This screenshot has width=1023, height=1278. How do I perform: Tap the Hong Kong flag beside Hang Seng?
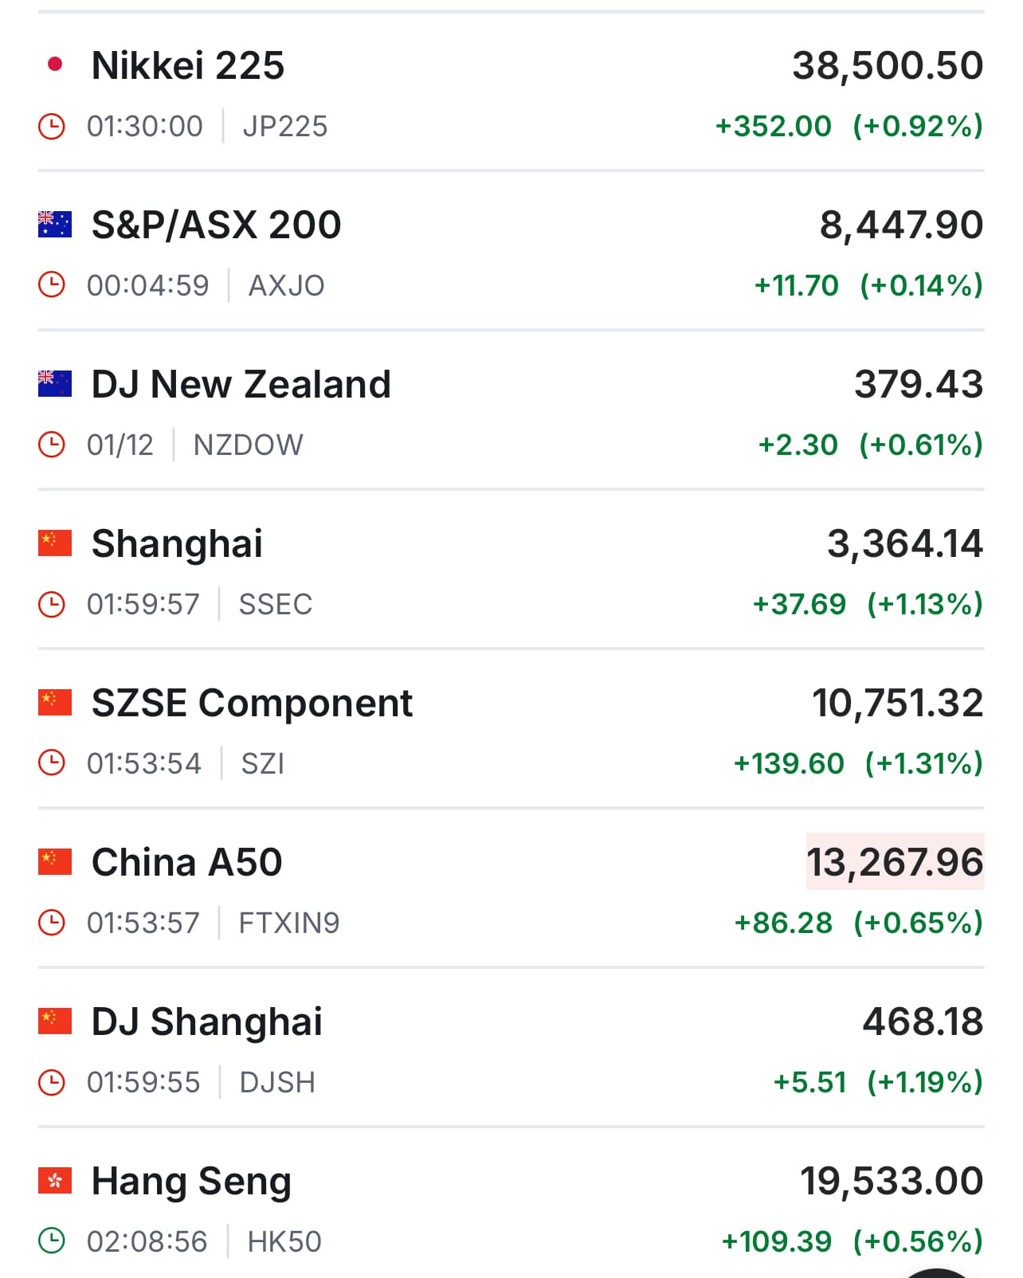coord(55,1181)
